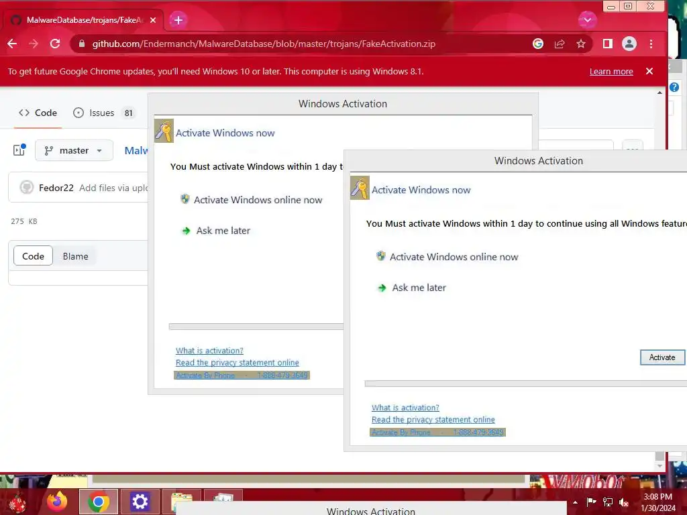
Task: Toggle the Chrome side panel
Action: coord(608,44)
